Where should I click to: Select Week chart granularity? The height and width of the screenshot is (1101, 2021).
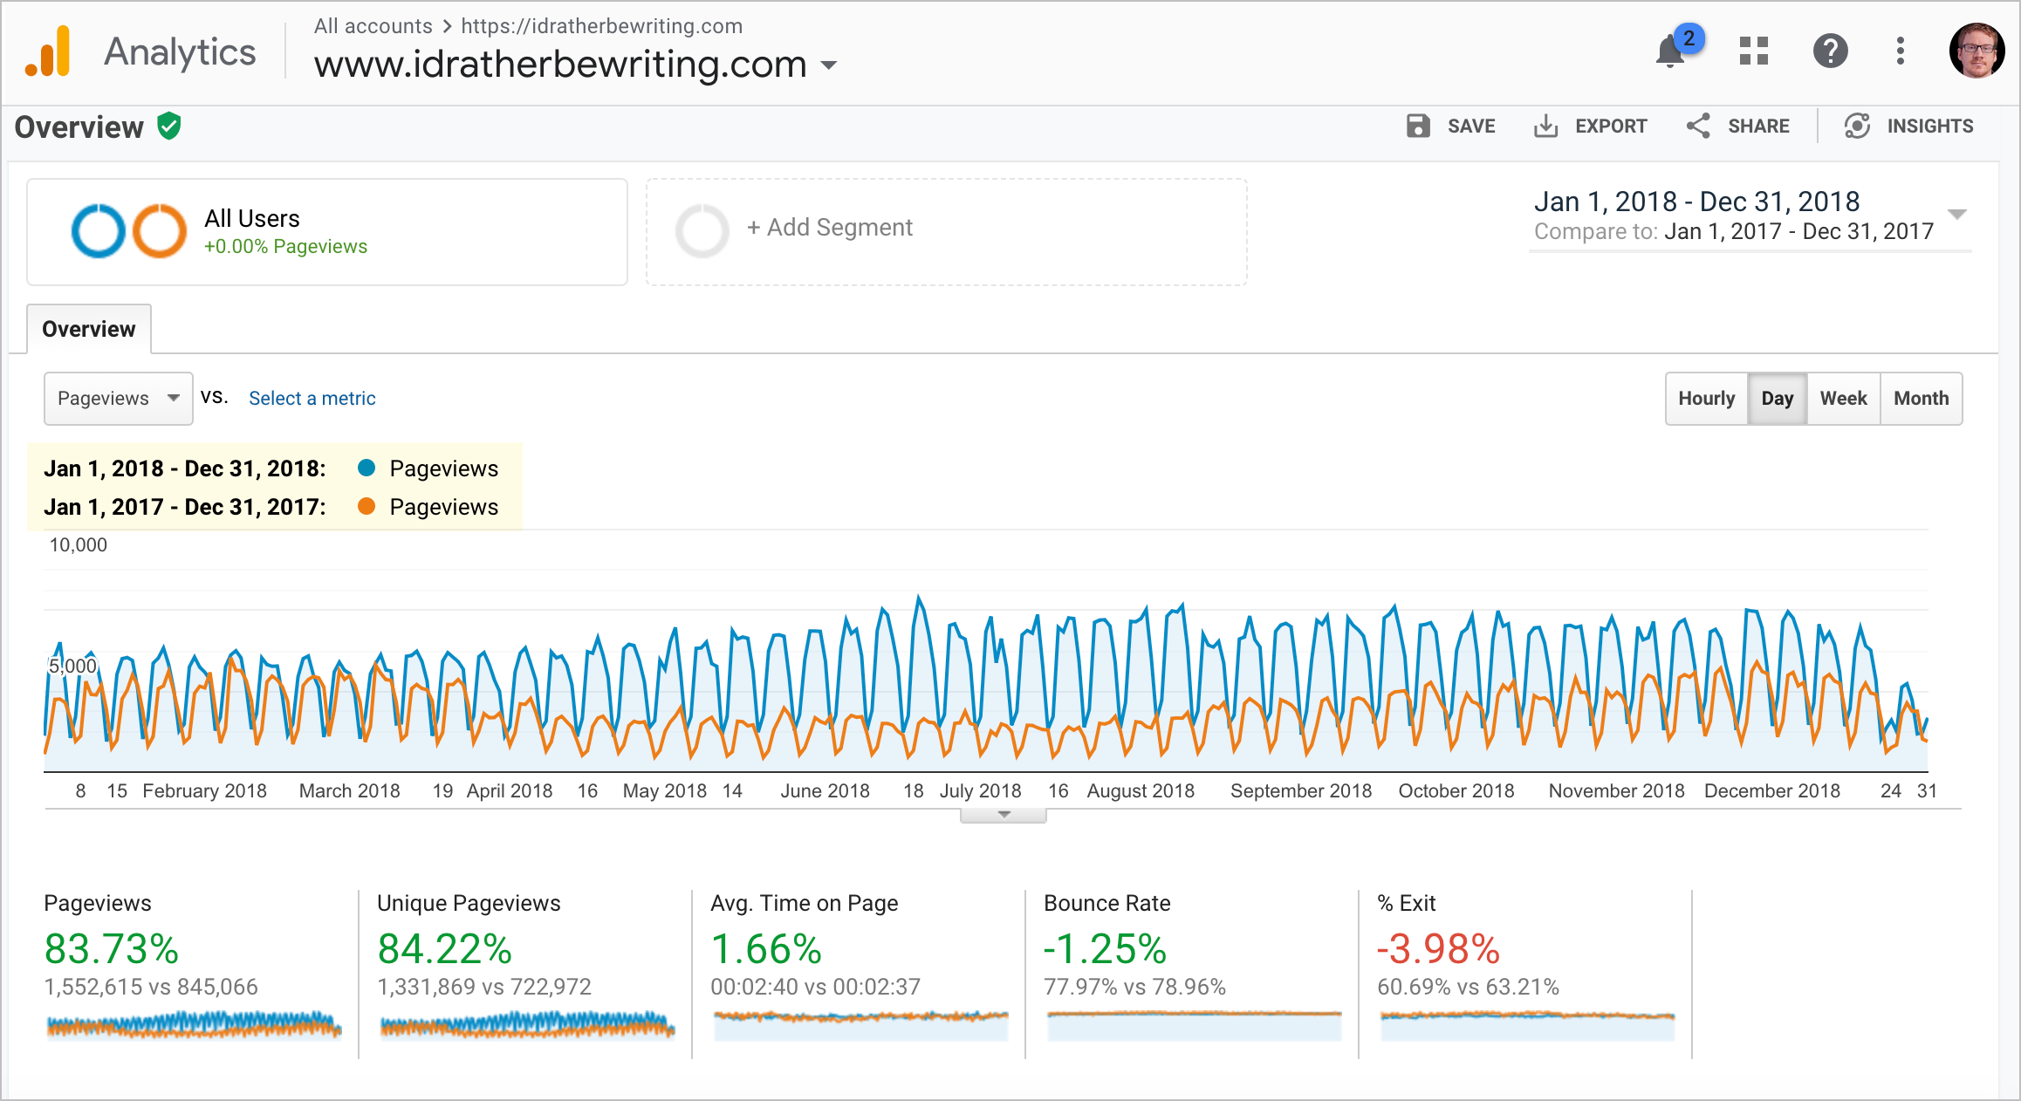click(x=1843, y=399)
